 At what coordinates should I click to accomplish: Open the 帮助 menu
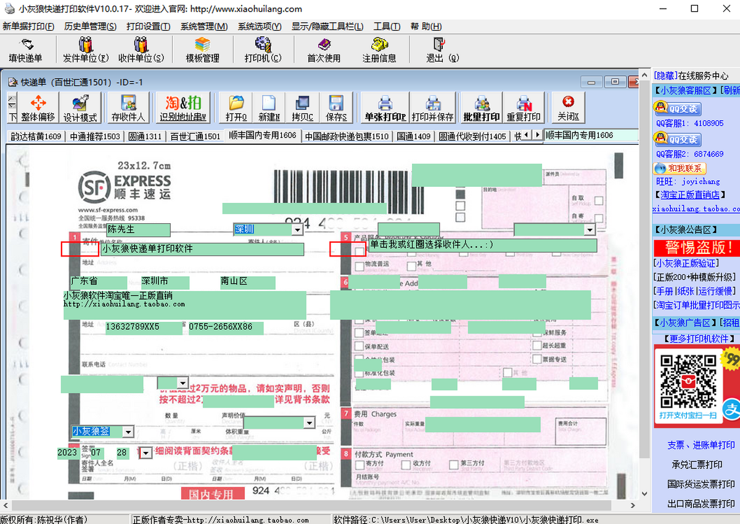coord(425,27)
